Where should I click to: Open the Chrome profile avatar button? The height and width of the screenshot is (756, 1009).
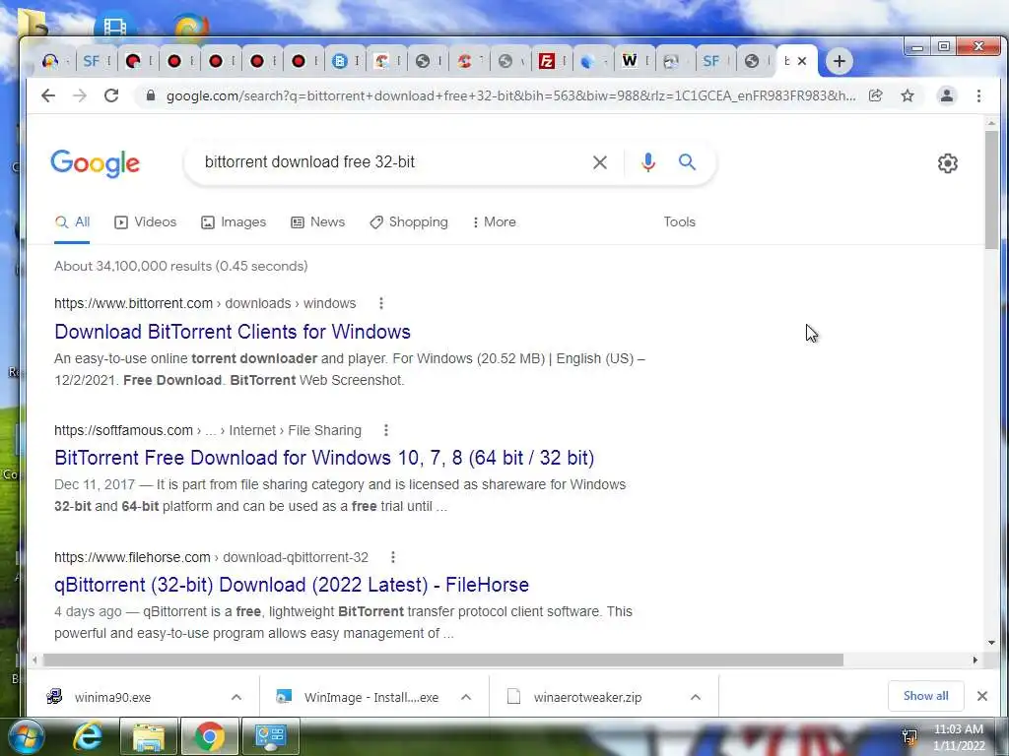[947, 95]
